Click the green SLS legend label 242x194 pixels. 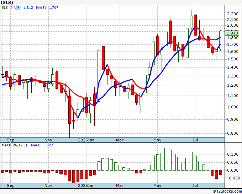click(x=5, y=8)
